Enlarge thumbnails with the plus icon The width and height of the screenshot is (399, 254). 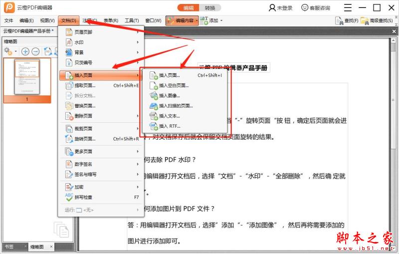coord(25,51)
